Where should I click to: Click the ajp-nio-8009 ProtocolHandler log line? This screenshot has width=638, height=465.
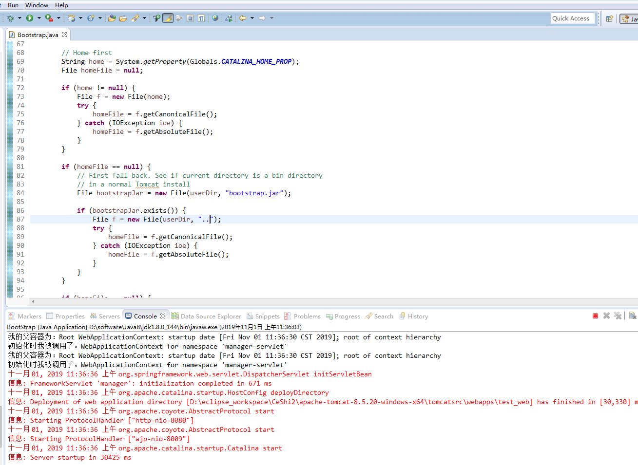[x=99, y=439]
